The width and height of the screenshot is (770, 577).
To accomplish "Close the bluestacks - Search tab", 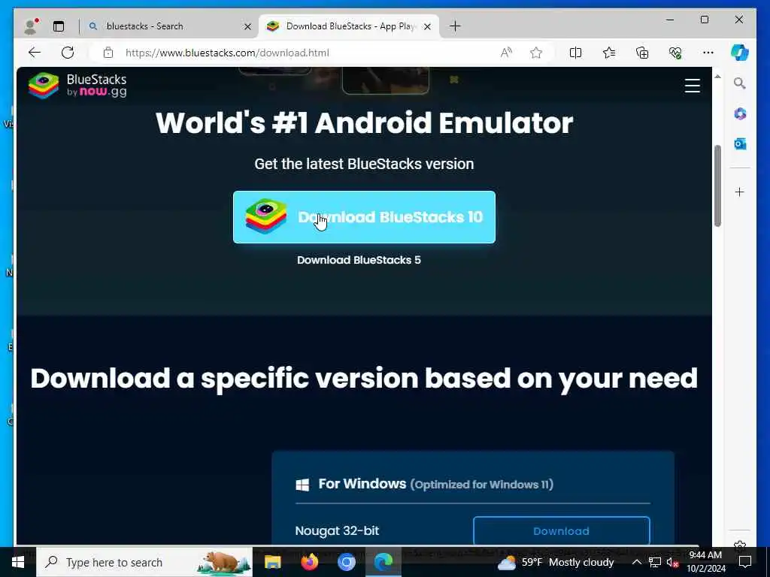I will coord(247,26).
